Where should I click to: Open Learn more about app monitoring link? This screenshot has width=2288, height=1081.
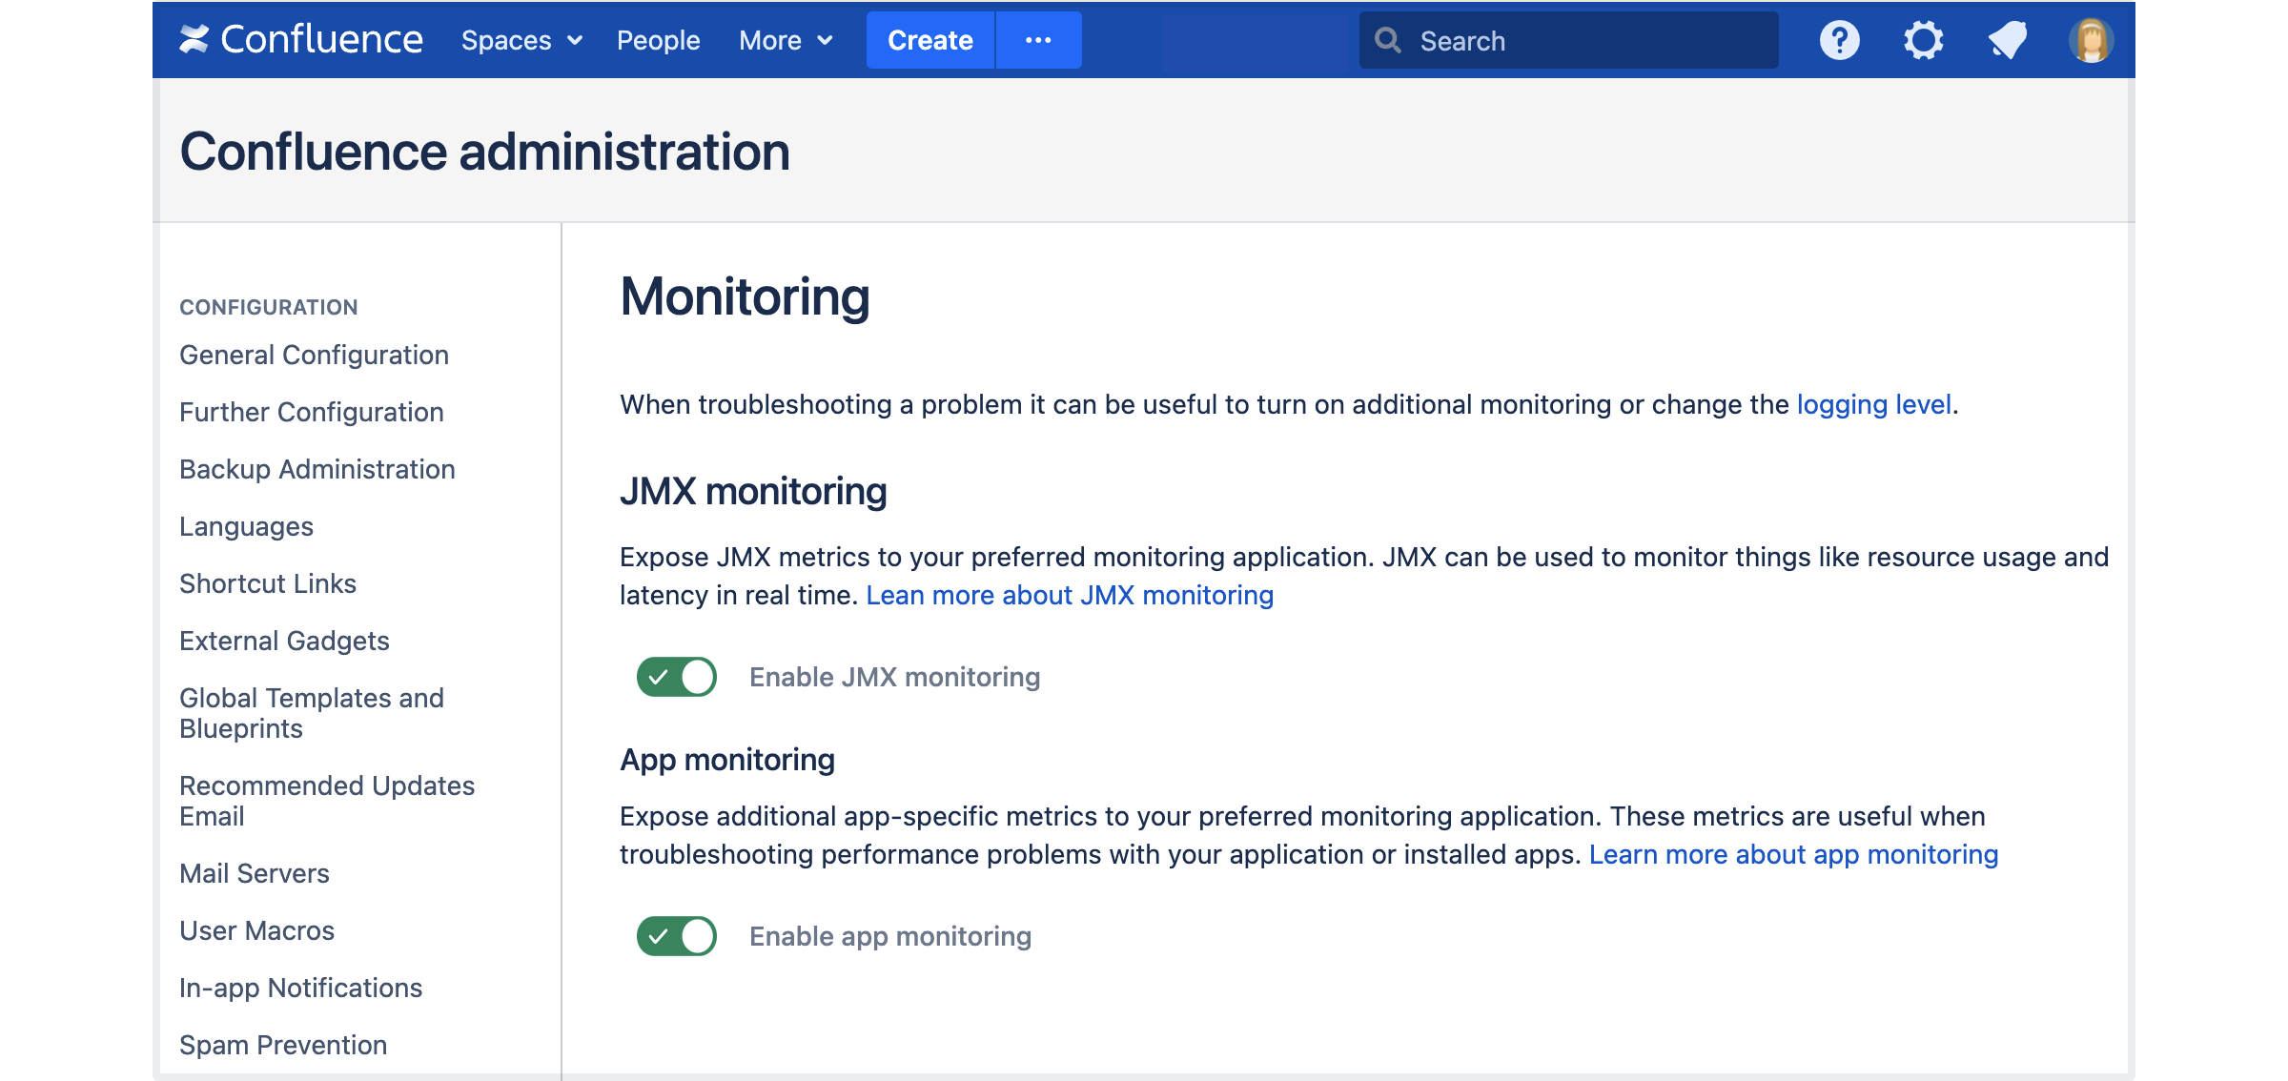(x=1793, y=854)
